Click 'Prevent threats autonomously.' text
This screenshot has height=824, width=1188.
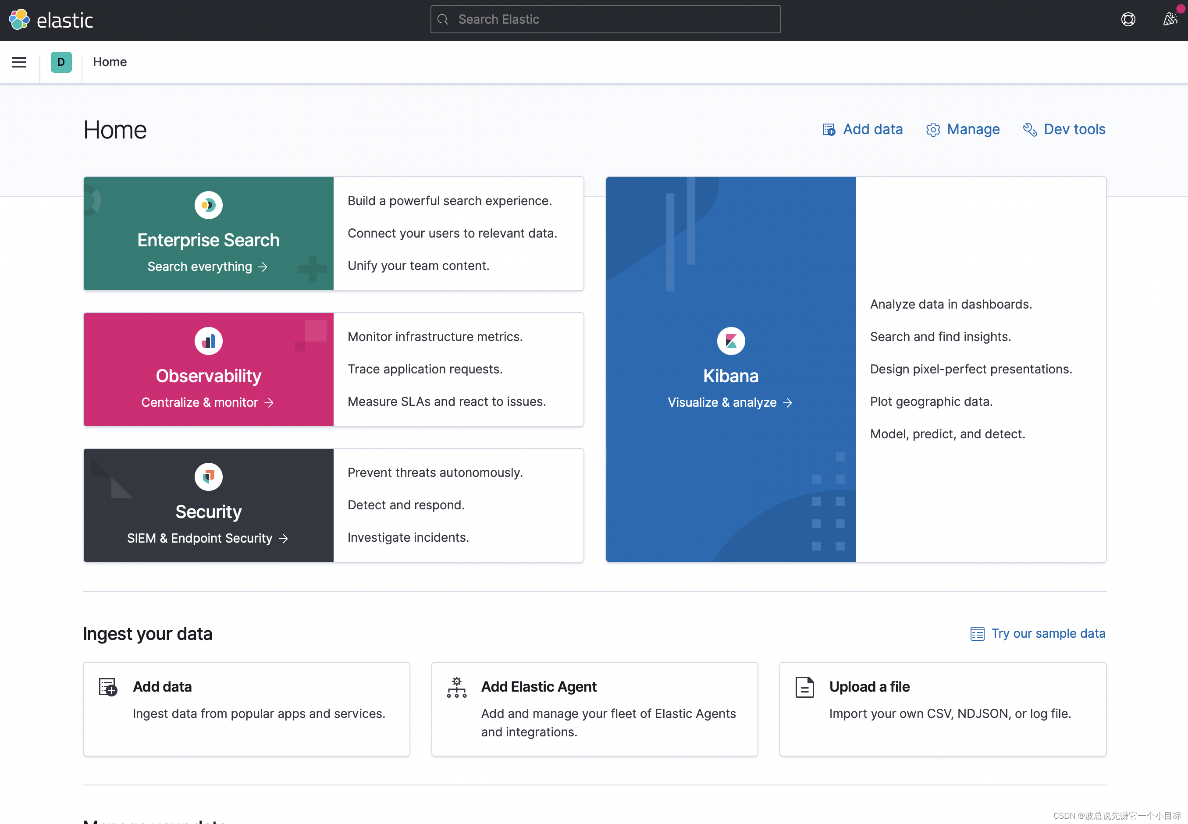click(x=435, y=472)
